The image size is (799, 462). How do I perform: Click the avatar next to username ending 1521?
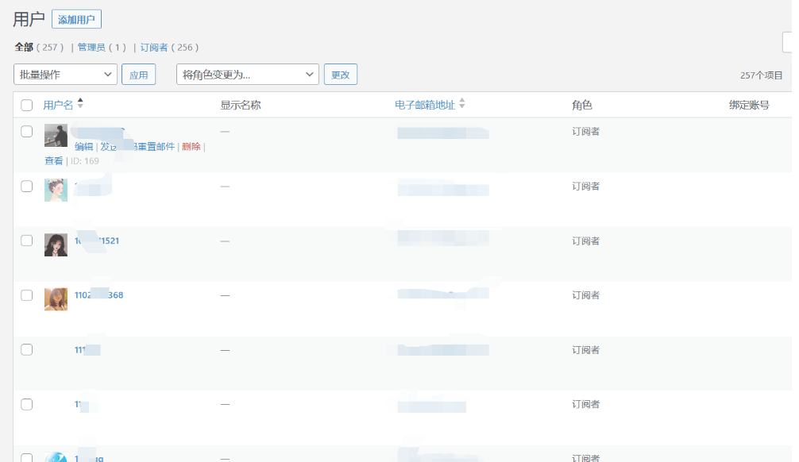(x=56, y=244)
